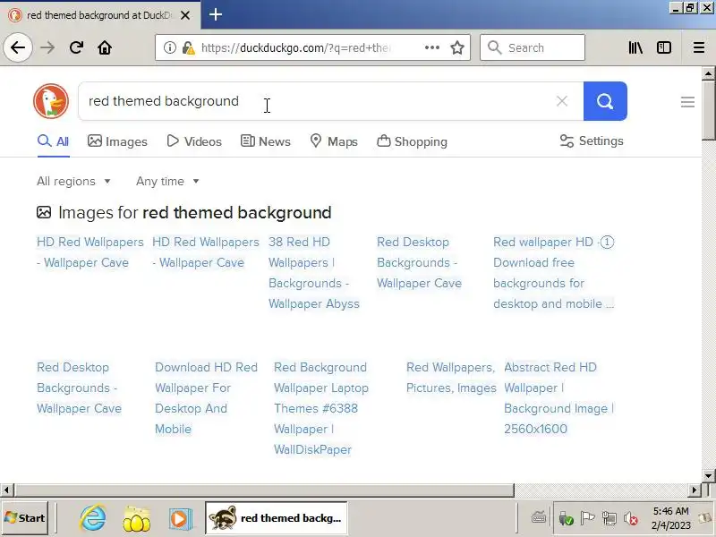Switch to the Shopping tab

(x=412, y=141)
